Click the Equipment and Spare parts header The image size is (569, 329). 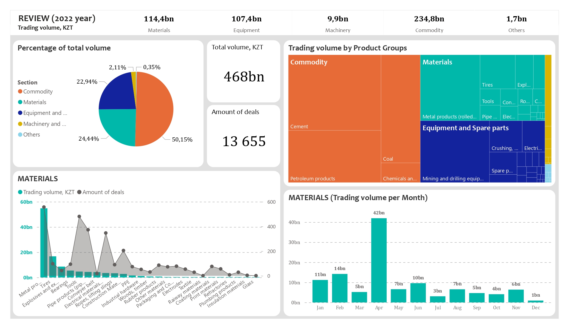point(465,128)
